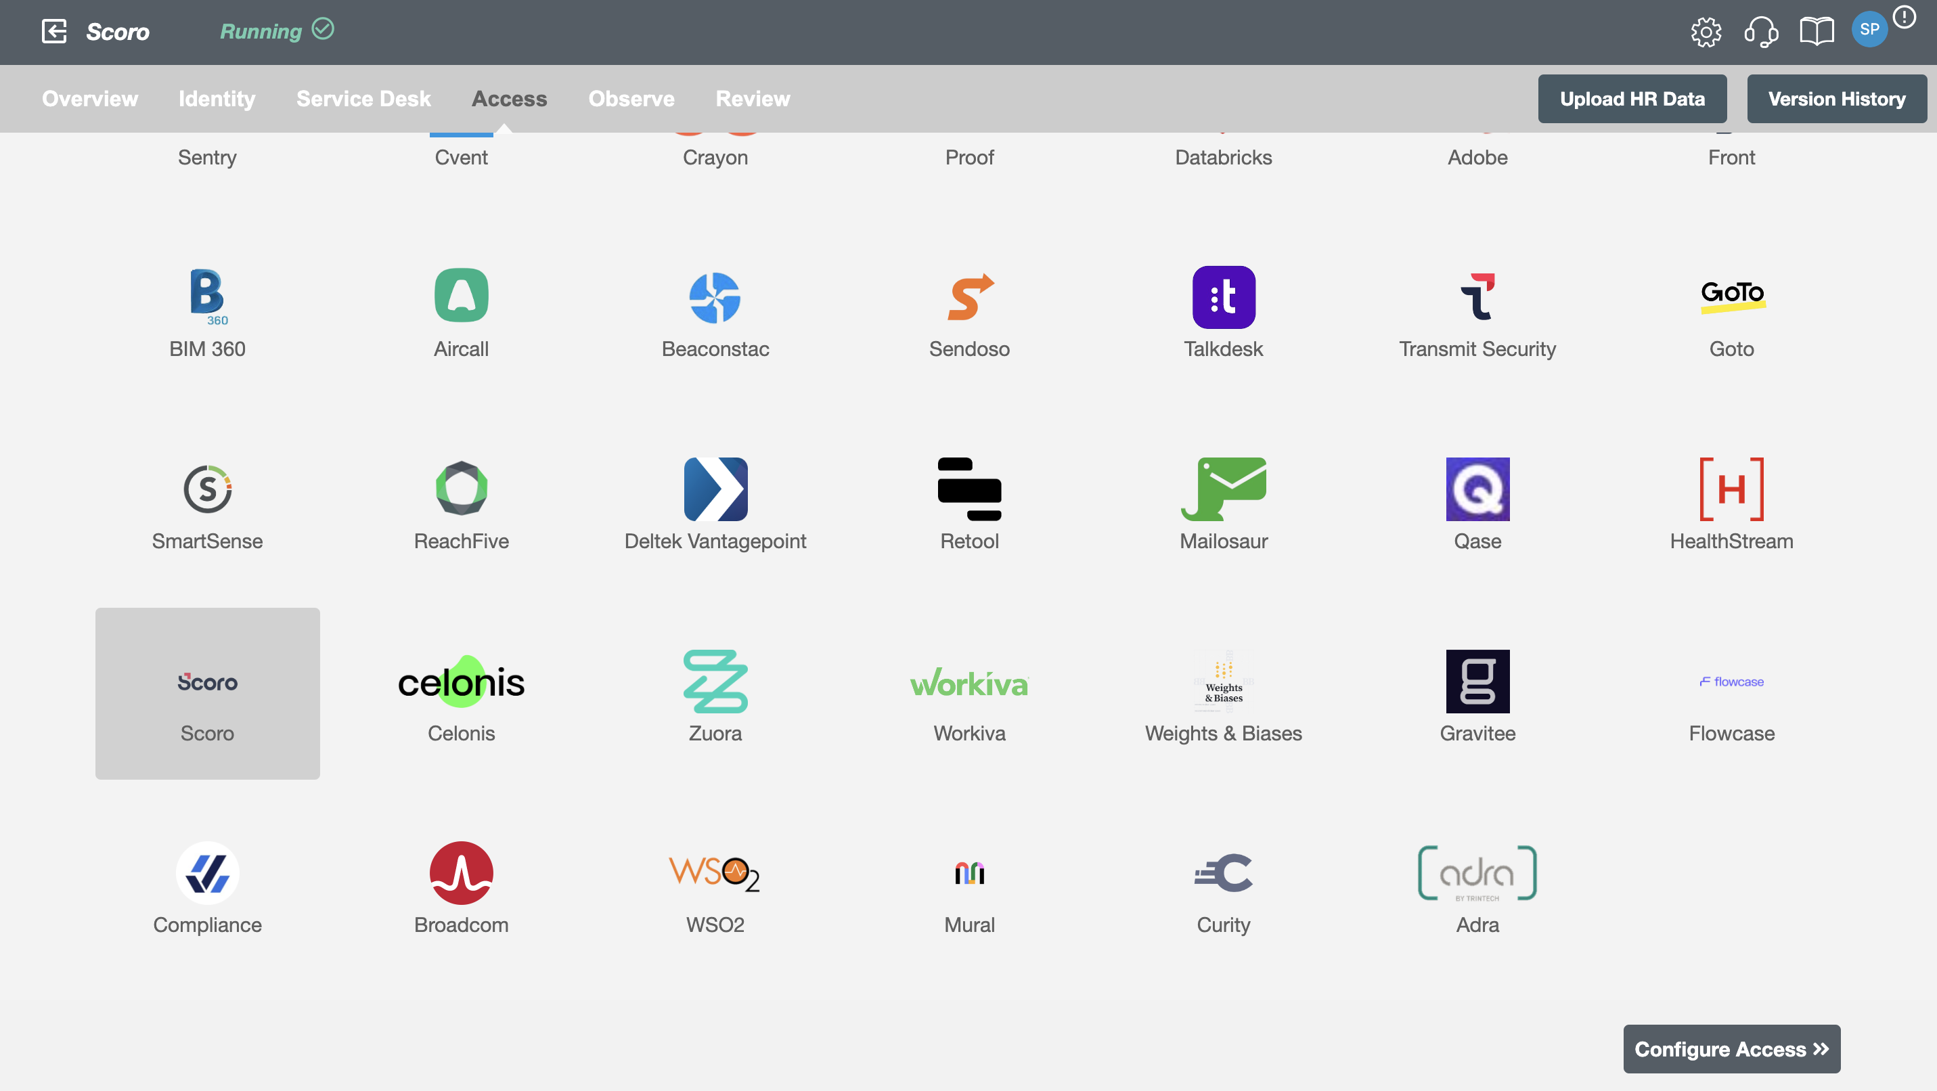1937x1091 pixels.
Task: Open the Scoro application tile
Action: click(208, 693)
